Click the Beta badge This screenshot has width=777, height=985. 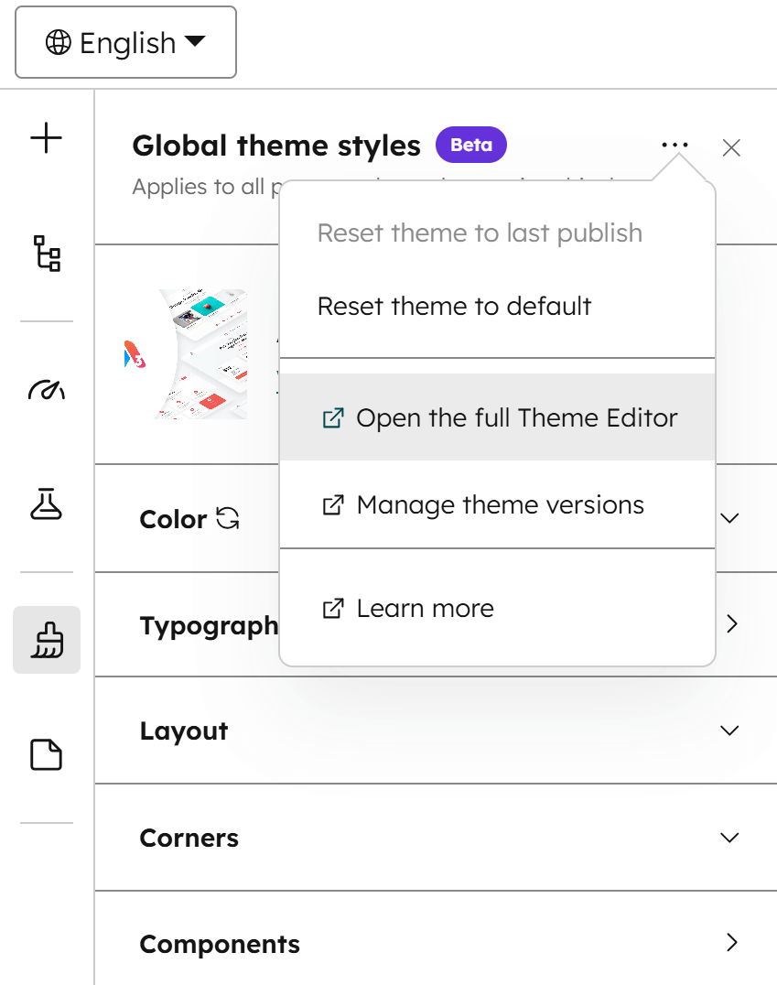point(470,145)
